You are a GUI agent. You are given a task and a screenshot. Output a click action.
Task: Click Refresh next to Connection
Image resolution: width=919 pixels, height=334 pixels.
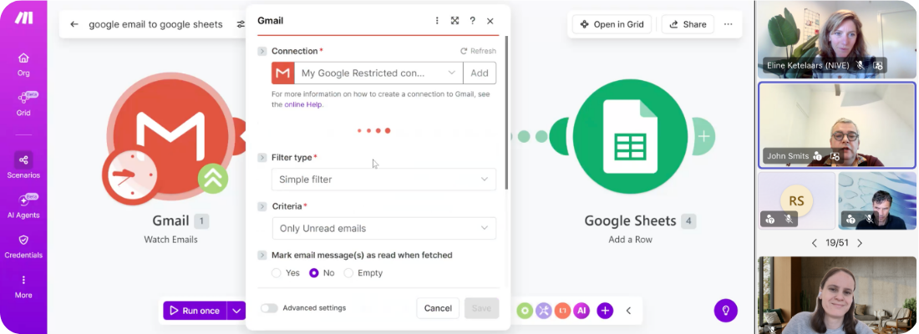pos(478,51)
